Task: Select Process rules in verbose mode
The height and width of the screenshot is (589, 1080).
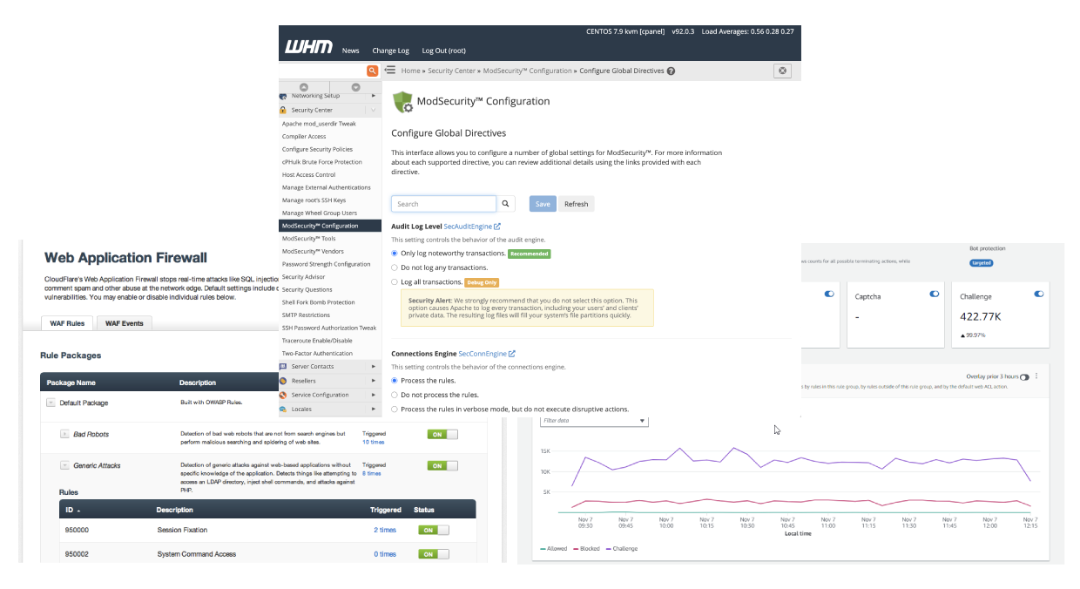Action: (395, 409)
